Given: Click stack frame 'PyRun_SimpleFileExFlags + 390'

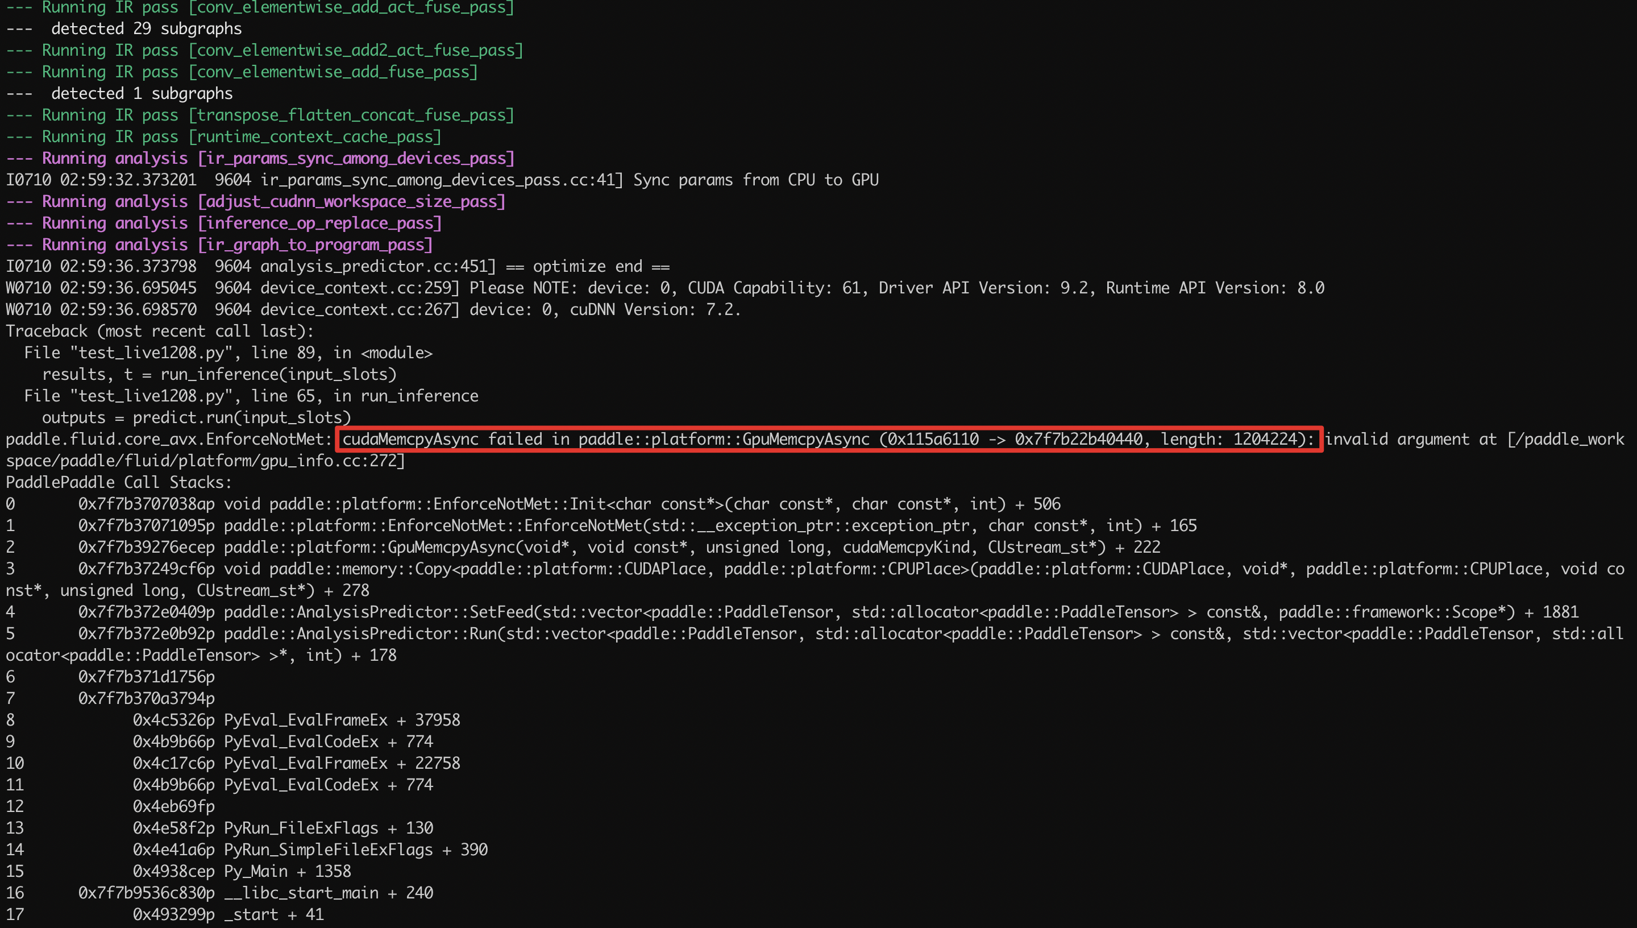Looking at the screenshot, I should click(355, 850).
